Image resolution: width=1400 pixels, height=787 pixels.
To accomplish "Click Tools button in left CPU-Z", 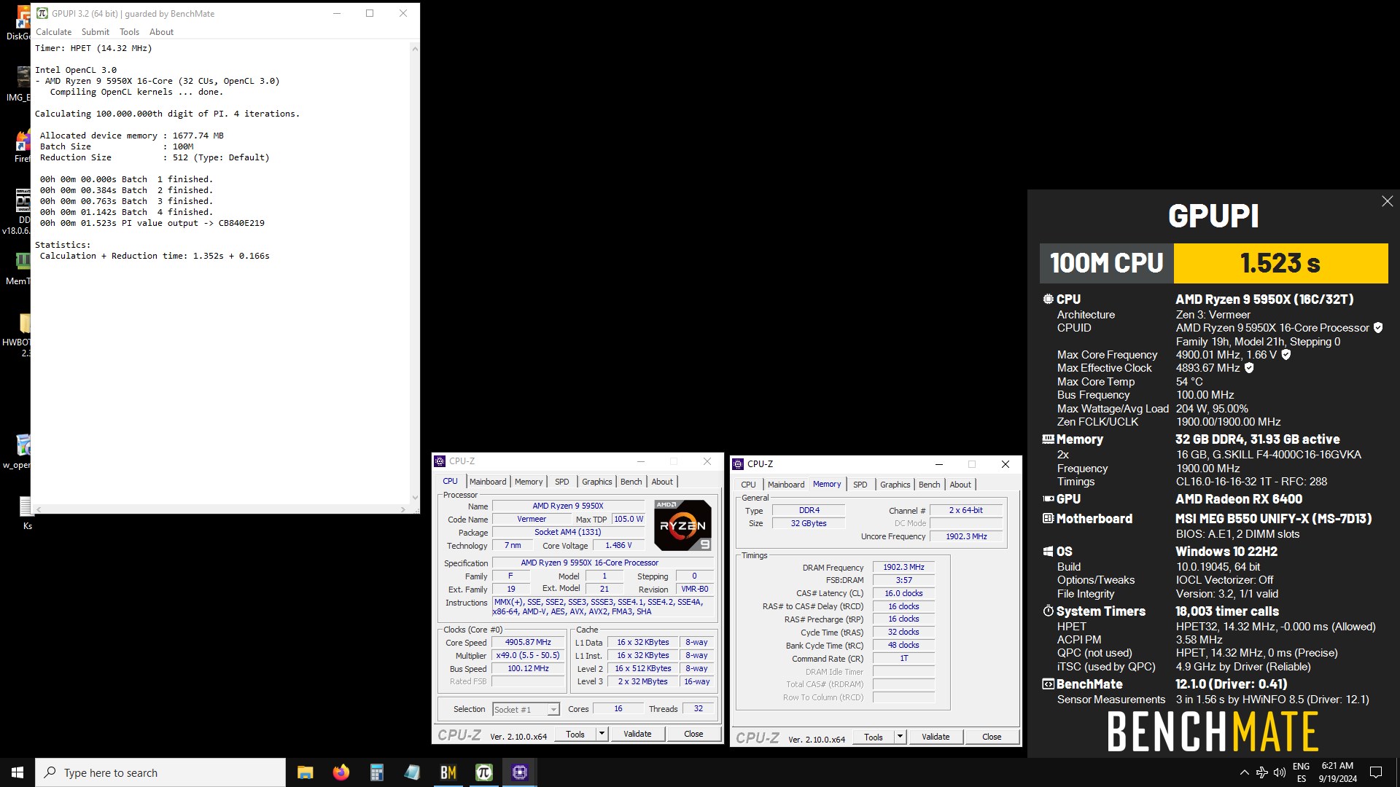I will point(575,734).
